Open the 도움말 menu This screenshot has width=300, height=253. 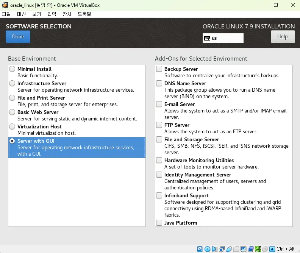tap(84, 14)
